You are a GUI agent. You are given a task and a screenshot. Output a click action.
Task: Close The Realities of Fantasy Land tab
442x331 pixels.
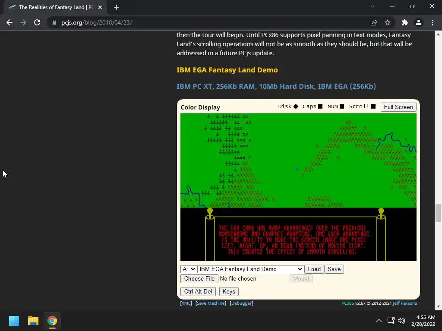[x=100, y=7]
